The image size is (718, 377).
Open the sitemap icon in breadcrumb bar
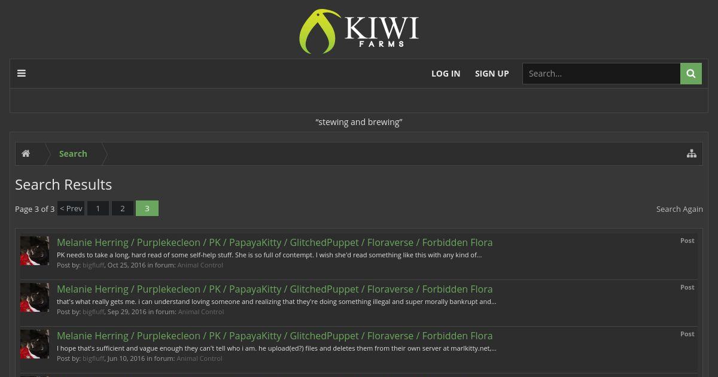point(692,154)
